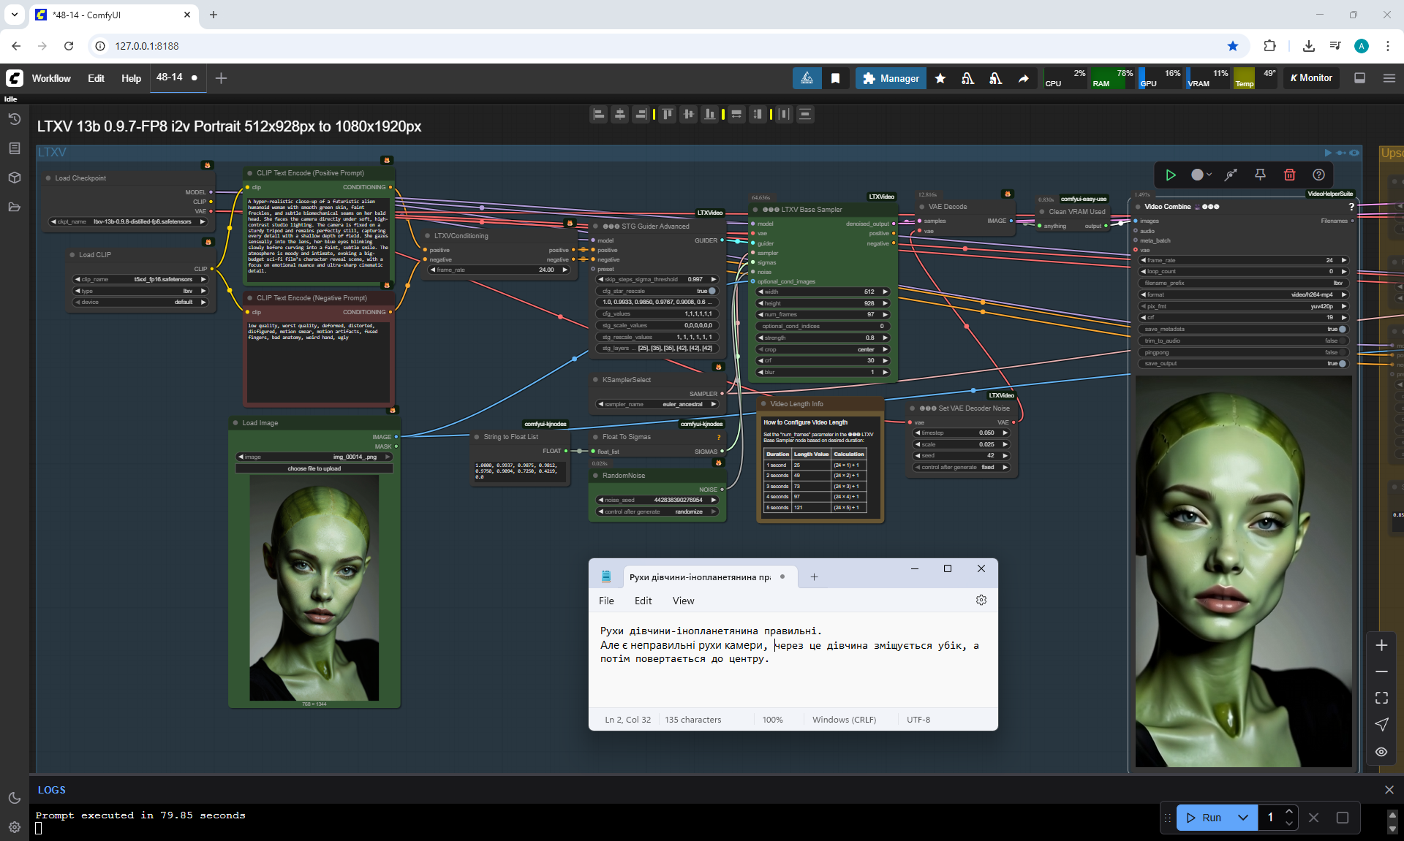Open the queue history sidebar icon

coord(15,119)
